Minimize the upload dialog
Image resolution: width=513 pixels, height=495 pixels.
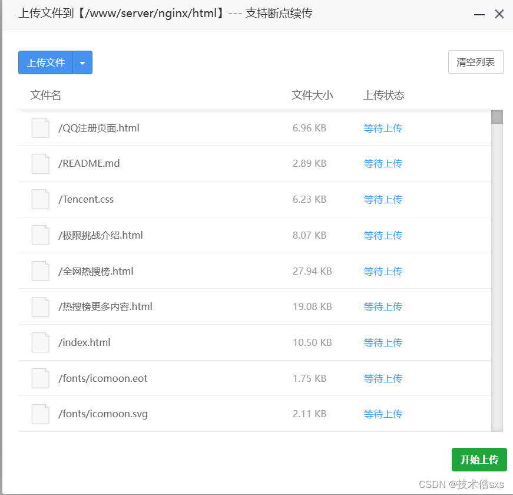(479, 14)
